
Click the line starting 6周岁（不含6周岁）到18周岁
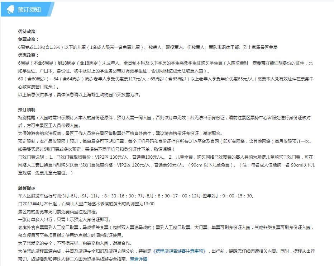(x=166, y=63)
